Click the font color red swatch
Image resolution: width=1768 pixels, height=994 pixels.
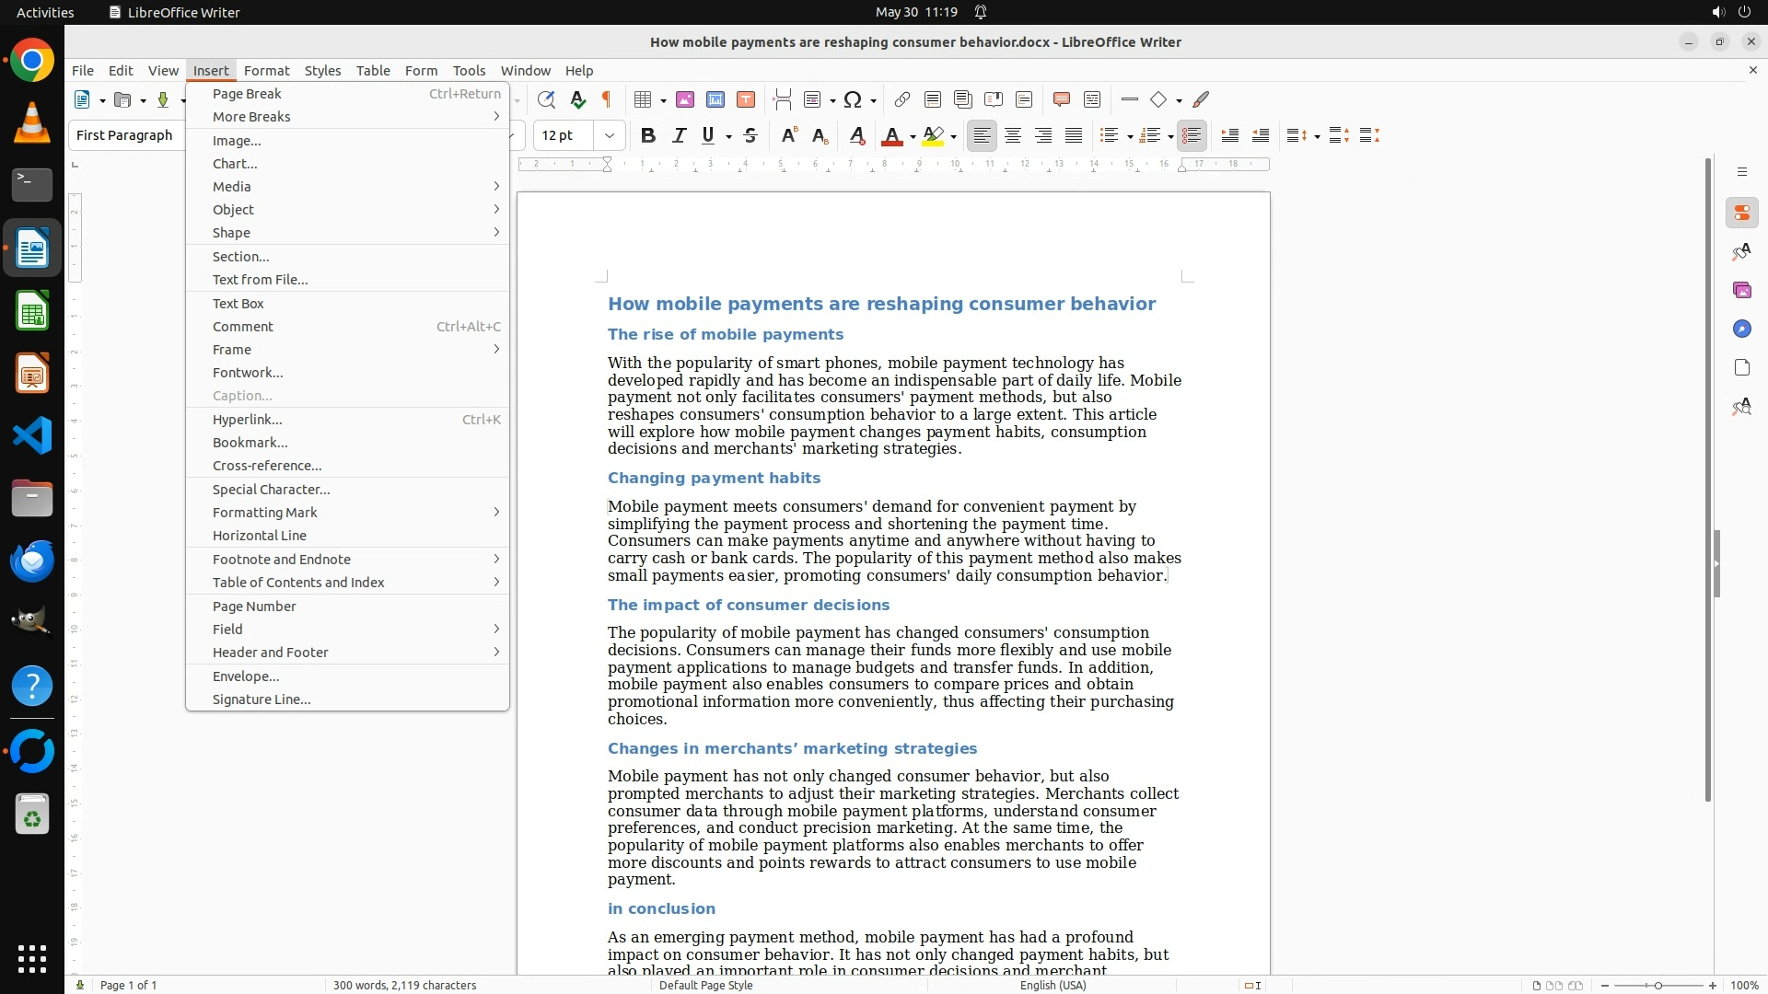point(891,136)
